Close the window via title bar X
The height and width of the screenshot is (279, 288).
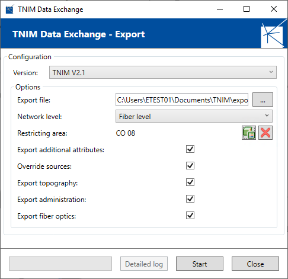(x=274, y=9)
